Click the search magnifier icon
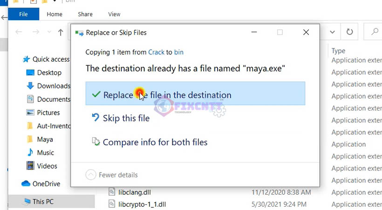This screenshot has width=382, height=210. pos(374,32)
